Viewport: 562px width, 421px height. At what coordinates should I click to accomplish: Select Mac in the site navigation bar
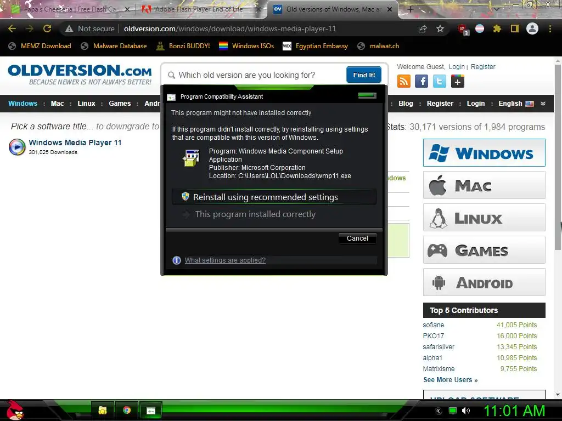[57, 104]
